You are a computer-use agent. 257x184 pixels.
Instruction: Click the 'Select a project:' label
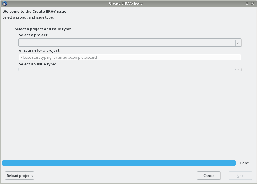(34, 35)
